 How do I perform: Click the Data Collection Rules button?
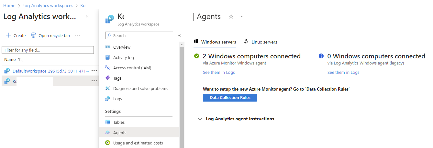pos(230,98)
